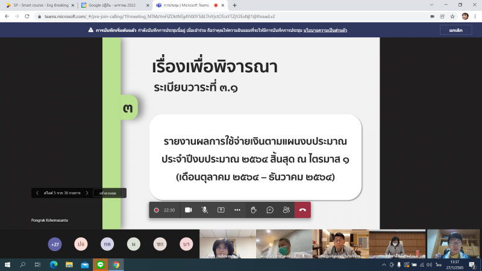482x271 pixels.
Task: Open Chrome from taskbar
Action: (116, 264)
